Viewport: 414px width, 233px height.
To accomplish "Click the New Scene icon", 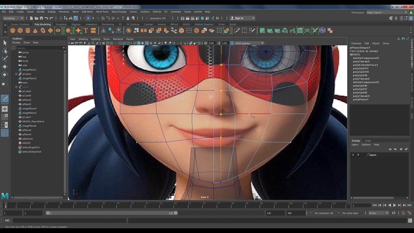I will pos(32,18).
